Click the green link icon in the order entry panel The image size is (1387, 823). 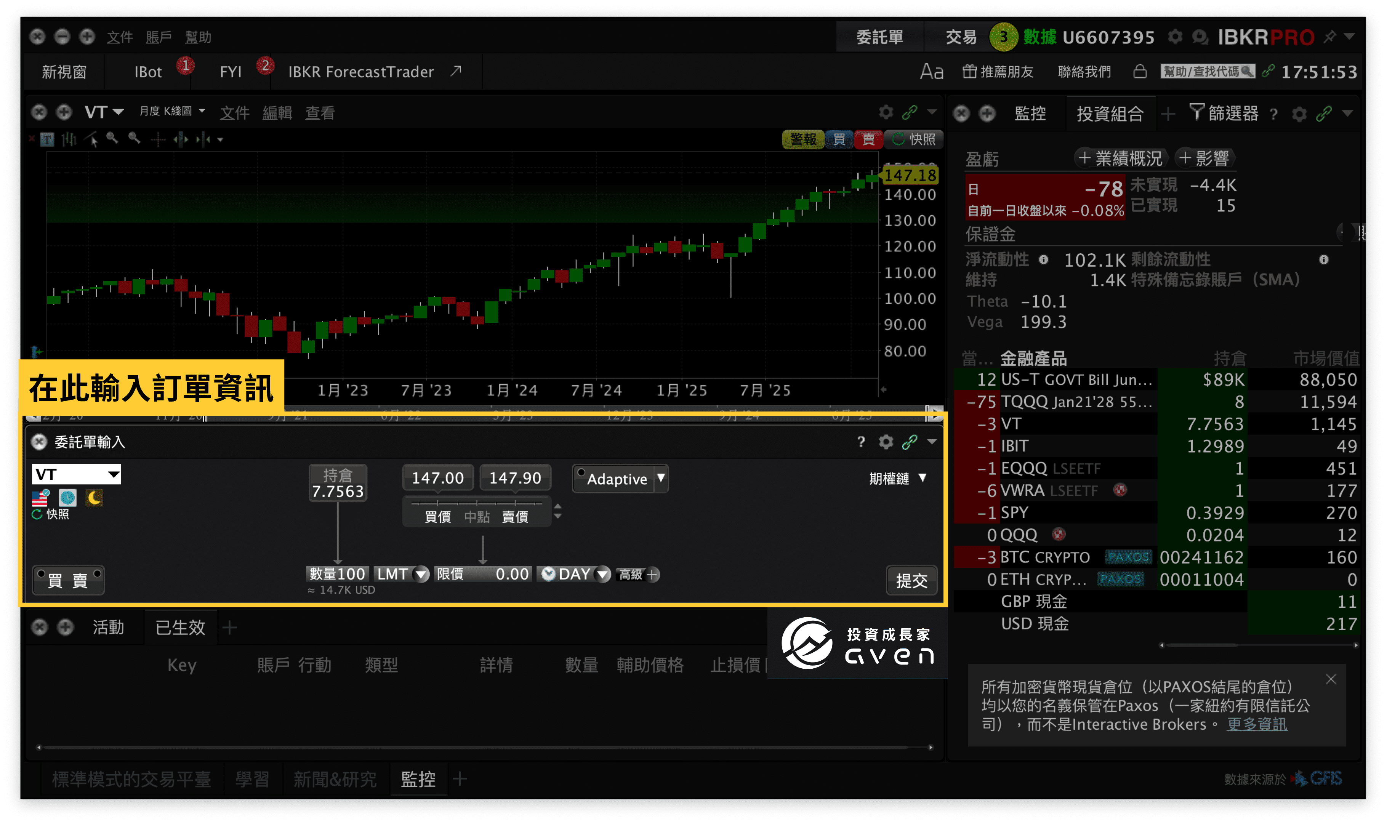click(x=910, y=442)
